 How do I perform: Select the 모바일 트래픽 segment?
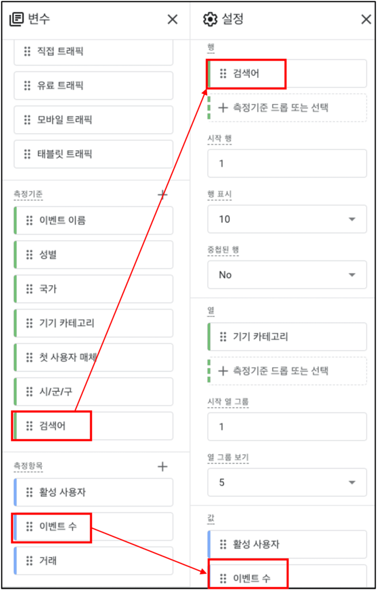tap(94, 120)
